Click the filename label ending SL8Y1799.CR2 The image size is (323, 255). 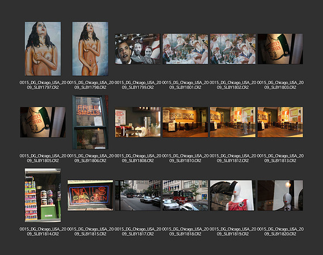pos(138,85)
